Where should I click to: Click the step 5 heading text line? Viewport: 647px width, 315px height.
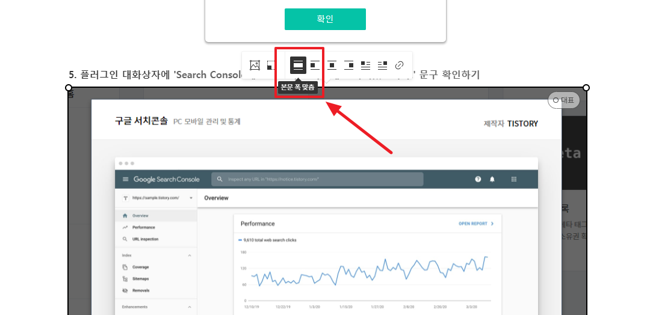pos(274,75)
